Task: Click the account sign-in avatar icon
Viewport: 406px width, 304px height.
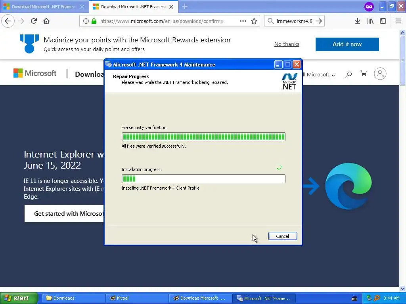Action: 380,74
